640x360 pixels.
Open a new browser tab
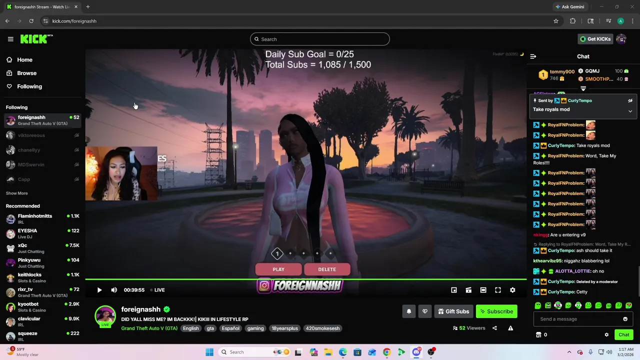click(x=87, y=7)
